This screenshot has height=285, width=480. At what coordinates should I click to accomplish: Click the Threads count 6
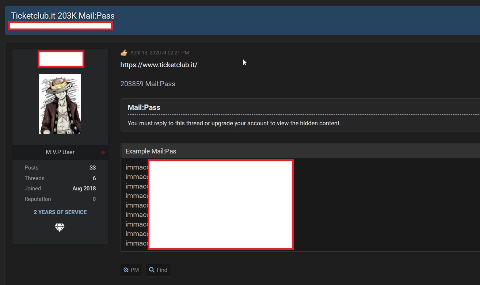tap(94, 178)
